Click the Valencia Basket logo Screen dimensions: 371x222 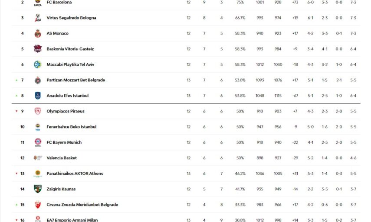point(38,158)
